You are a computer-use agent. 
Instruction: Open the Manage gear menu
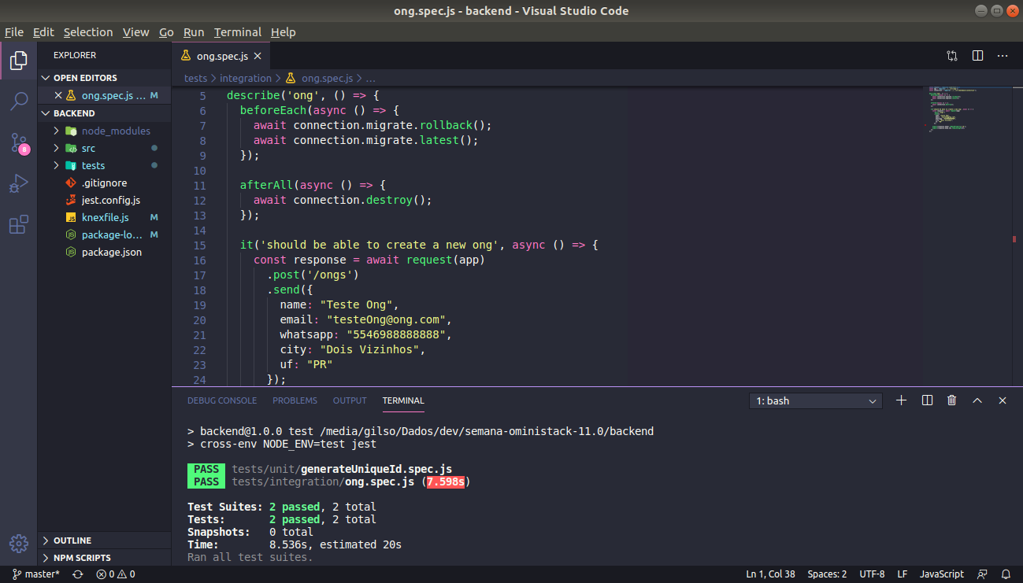(19, 544)
